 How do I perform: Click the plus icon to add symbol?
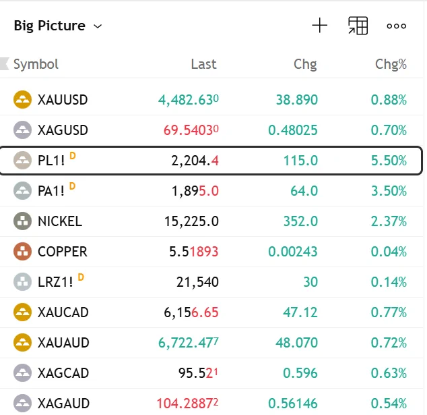(319, 26)
